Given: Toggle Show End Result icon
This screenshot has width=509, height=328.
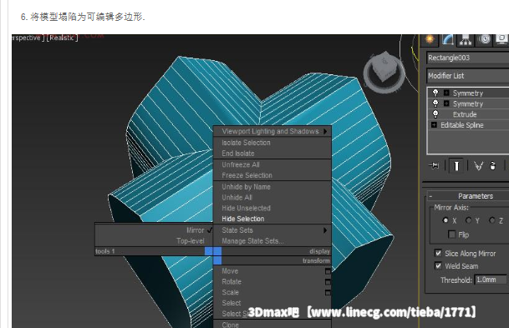Looking at the screenshot, I should (456, 166).
